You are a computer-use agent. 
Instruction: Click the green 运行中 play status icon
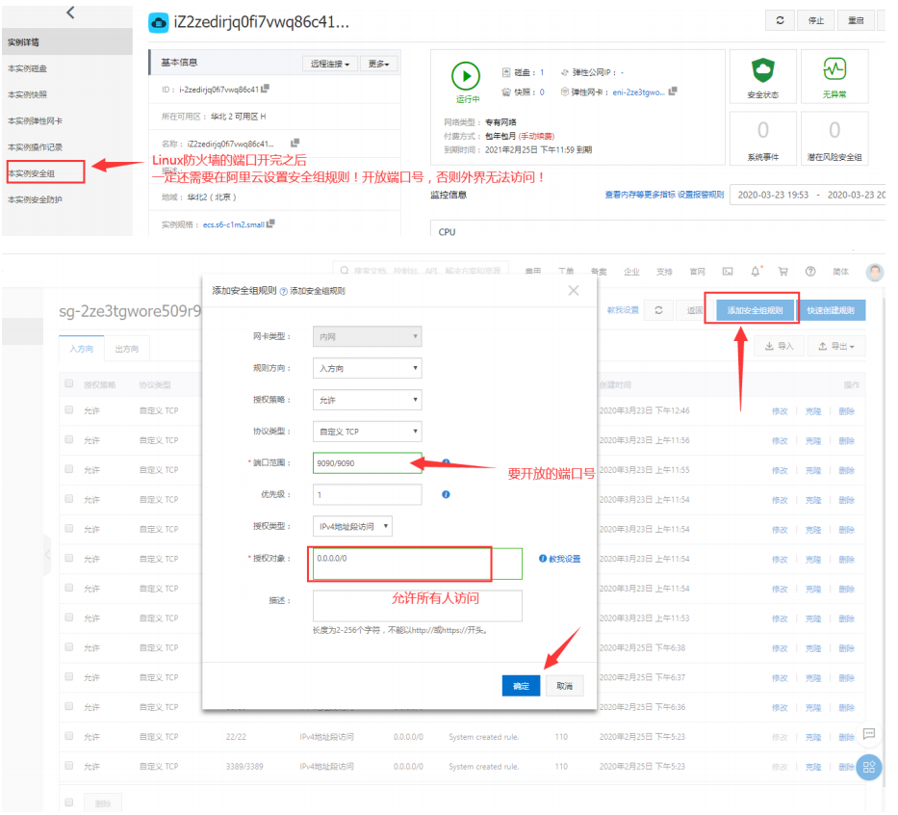point(467,76)
